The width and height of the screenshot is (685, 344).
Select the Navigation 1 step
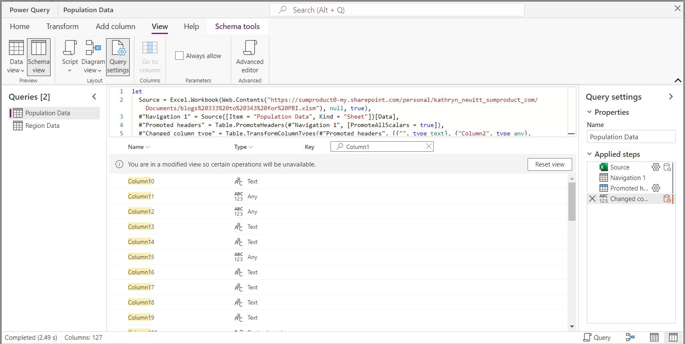tap(627, 177)
